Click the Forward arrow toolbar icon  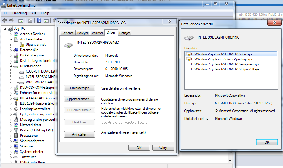(x=12, y=21)
